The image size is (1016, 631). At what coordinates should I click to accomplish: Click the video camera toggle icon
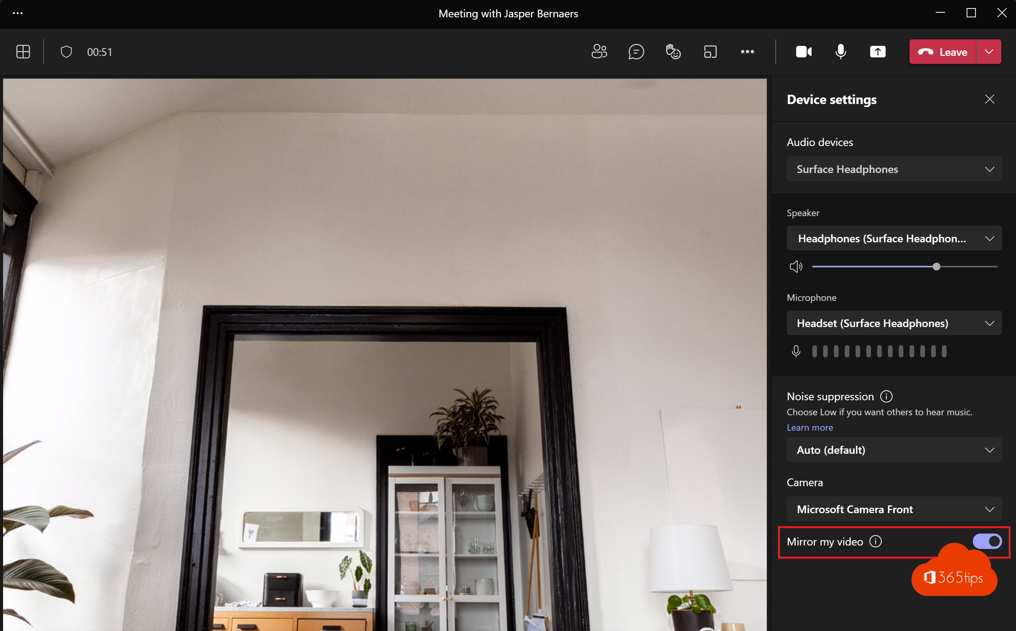pyautogui.click(x=803, y=52)
